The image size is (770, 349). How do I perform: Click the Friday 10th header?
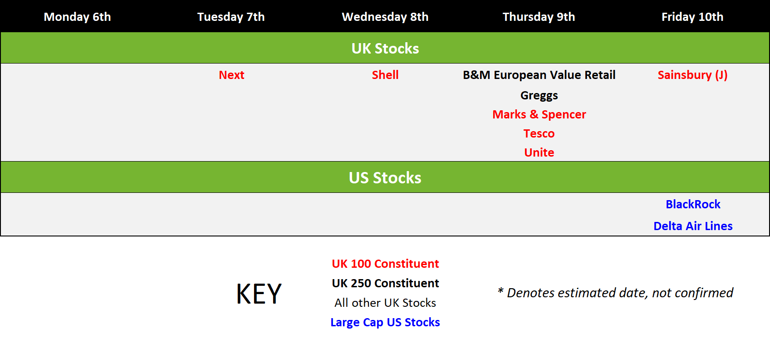click(692, 17)
